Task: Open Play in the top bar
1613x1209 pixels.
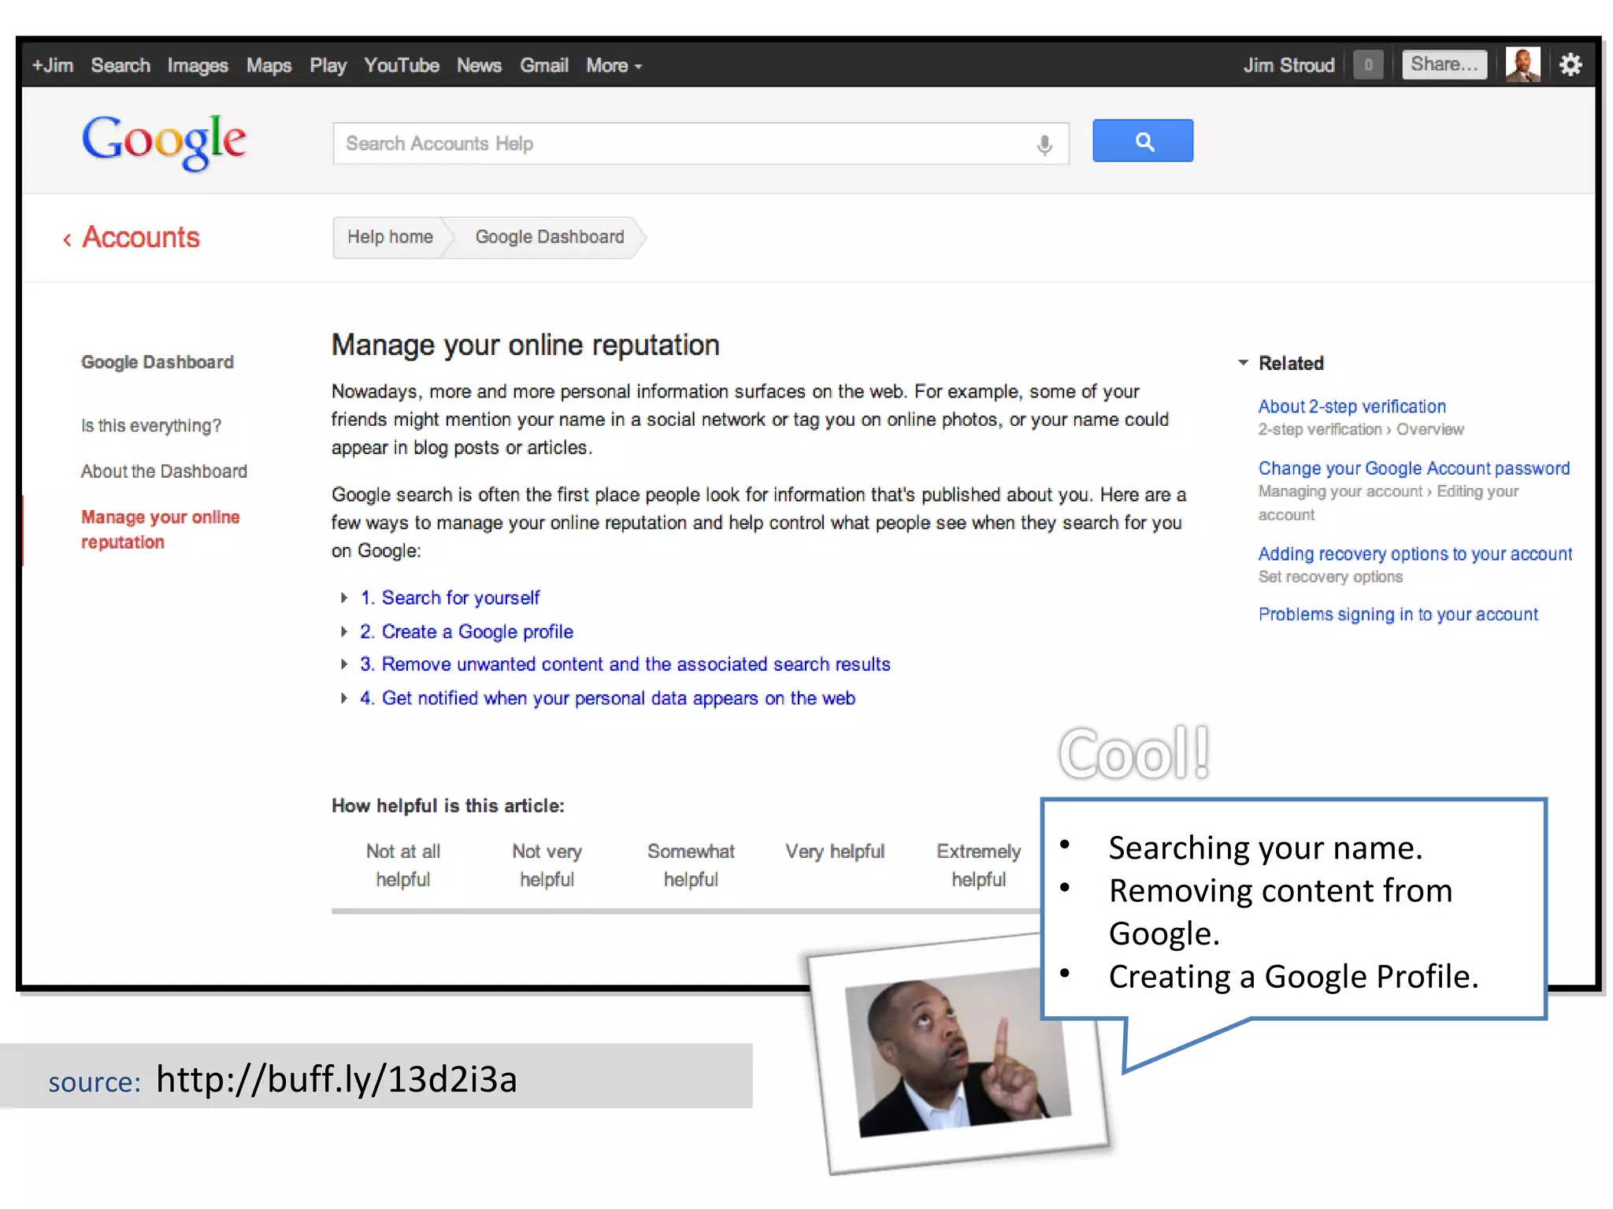Action: [328, 65]
